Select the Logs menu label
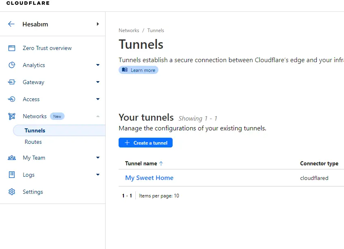Viewport: 344px width, 249px height. click(29, 175)
